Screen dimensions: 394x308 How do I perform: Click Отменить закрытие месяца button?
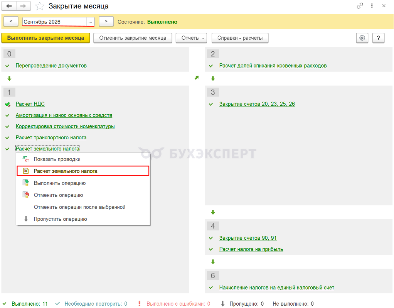click(x=133, y=38)
